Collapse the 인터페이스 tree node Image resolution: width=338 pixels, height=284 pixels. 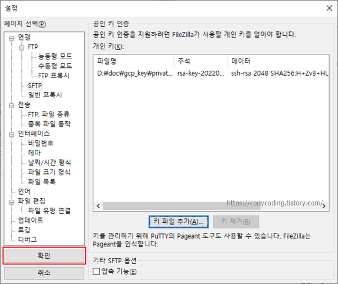click(x=11, y=135)
